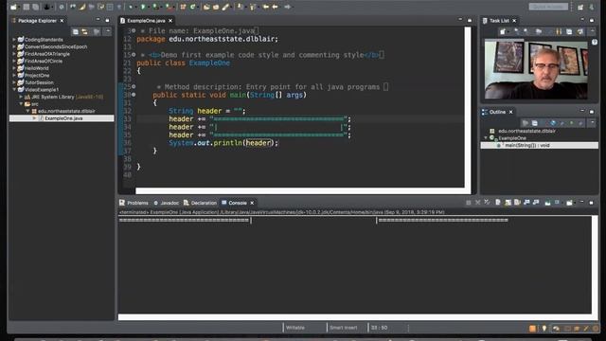Screen dimensions: 606x341
Task: Click the Terminate icon in Console toolbar
Action: click(469, 203)
